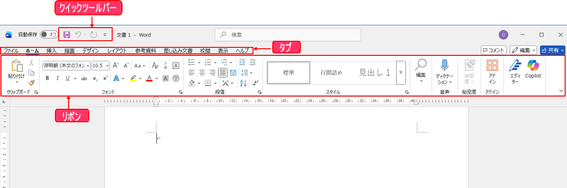This screenshot has height=188, width=567.
Task: Open the ファイル tab
Action: pos(11,50)
